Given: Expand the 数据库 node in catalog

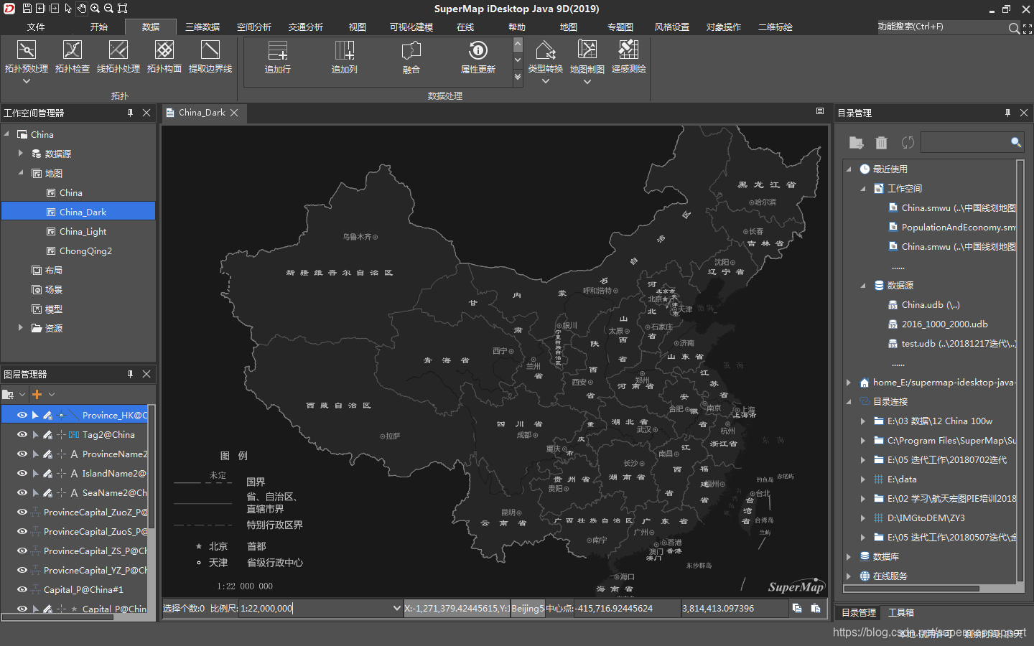Looking at the screenshot, I should [849, 556].
